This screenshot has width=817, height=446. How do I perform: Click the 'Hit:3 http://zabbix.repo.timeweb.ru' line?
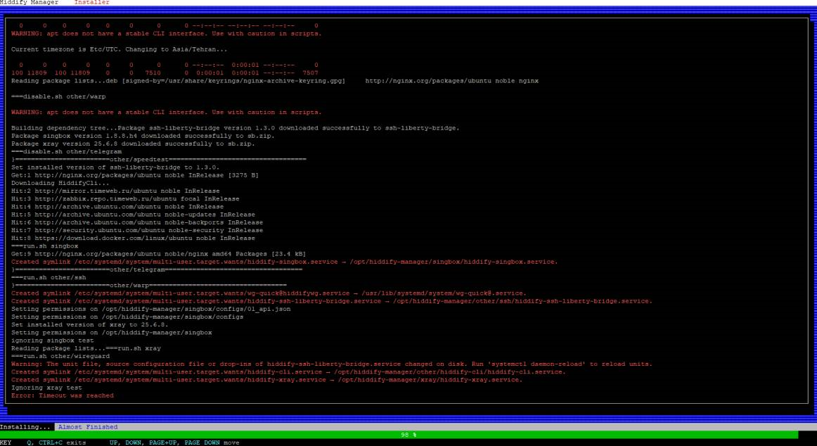point(125,198)
